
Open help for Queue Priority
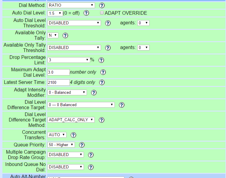pos(82,145)
